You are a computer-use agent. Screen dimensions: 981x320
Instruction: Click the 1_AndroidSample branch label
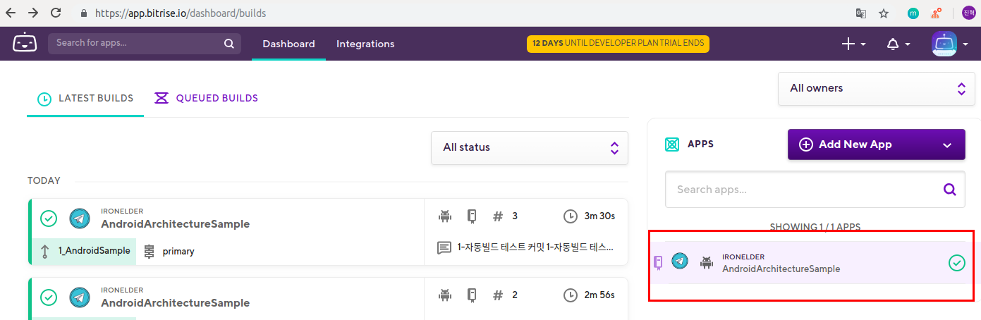[x=95, y=251]
